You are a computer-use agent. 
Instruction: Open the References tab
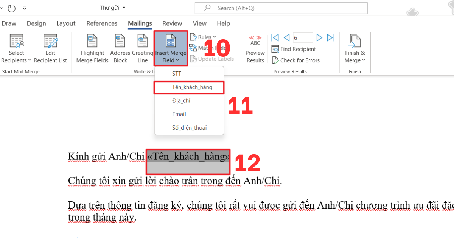pos(102,23)
